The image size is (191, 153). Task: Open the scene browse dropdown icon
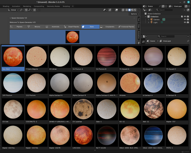point(144,6)
